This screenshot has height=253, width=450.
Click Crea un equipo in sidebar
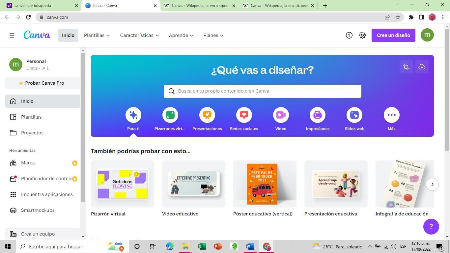(x=42, y=234)
